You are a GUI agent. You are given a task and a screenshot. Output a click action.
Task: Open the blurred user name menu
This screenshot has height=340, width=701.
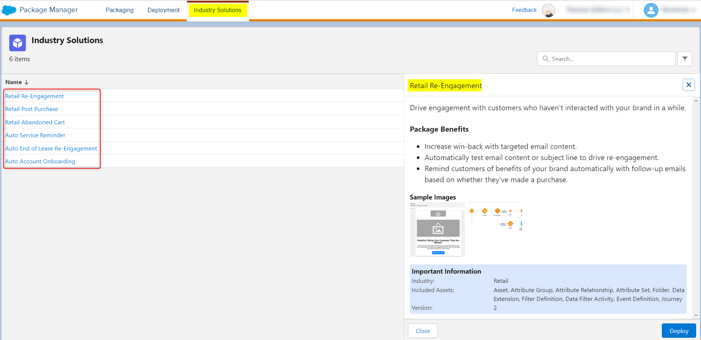point(678,10)
